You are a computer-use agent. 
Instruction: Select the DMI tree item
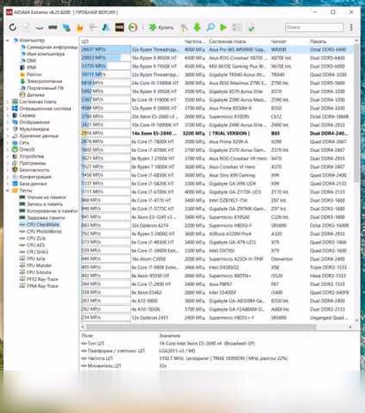click(31, 61)
